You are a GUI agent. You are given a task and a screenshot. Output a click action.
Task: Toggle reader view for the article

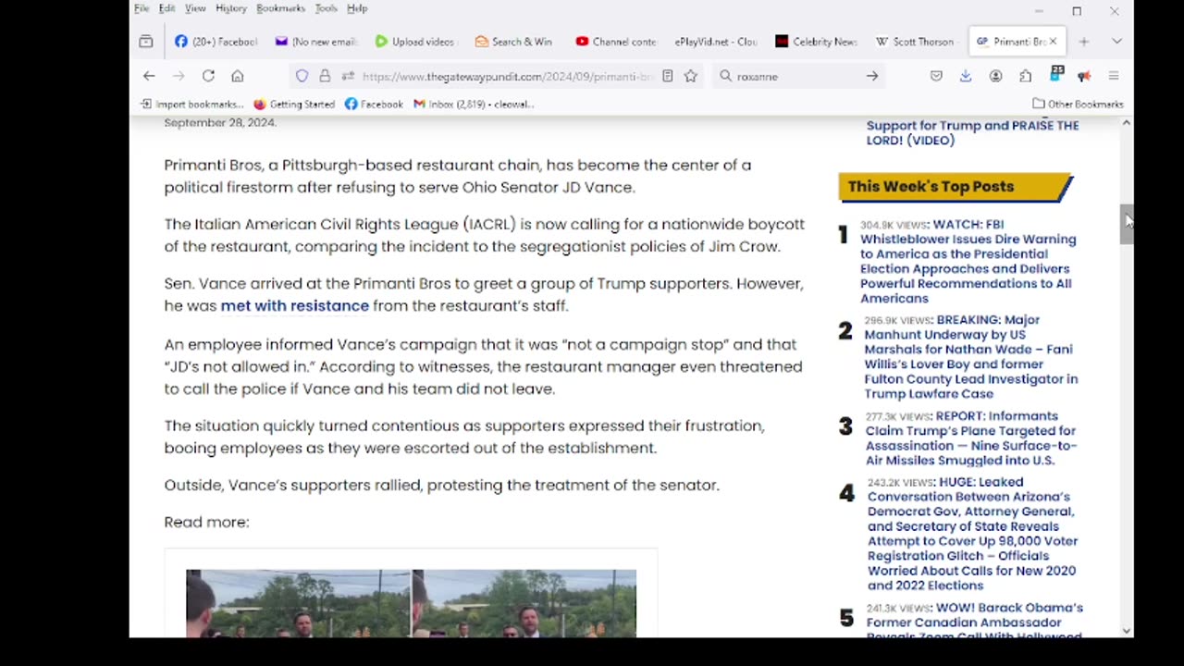(667, 76)
